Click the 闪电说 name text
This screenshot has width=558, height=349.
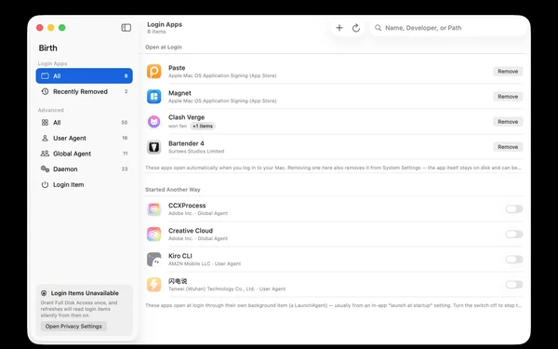pos(178,281)
